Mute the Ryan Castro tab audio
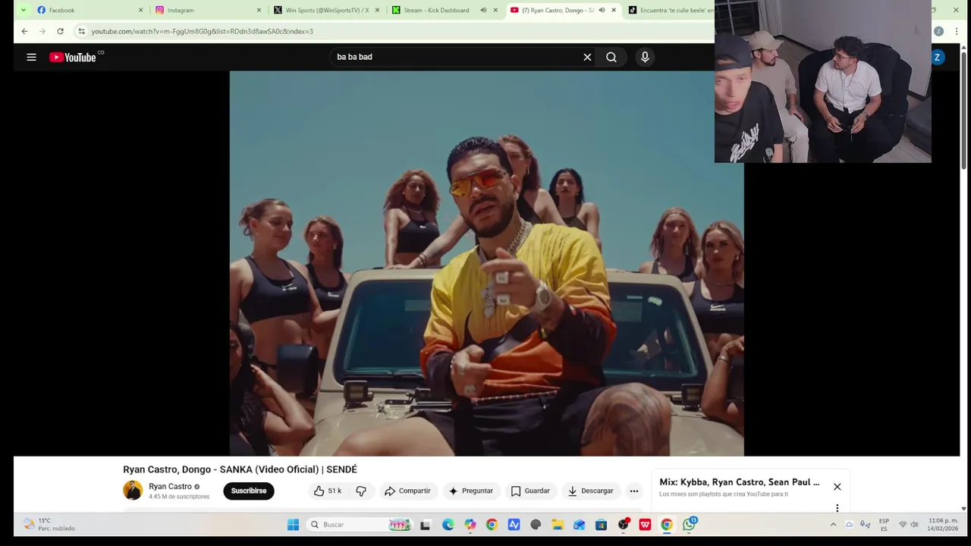 pyautogui.click(x=602, y=10)
